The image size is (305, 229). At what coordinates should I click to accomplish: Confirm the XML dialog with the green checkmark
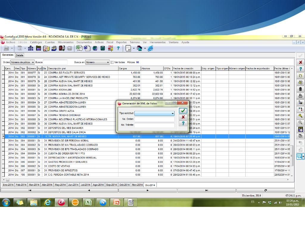[183, 111]
